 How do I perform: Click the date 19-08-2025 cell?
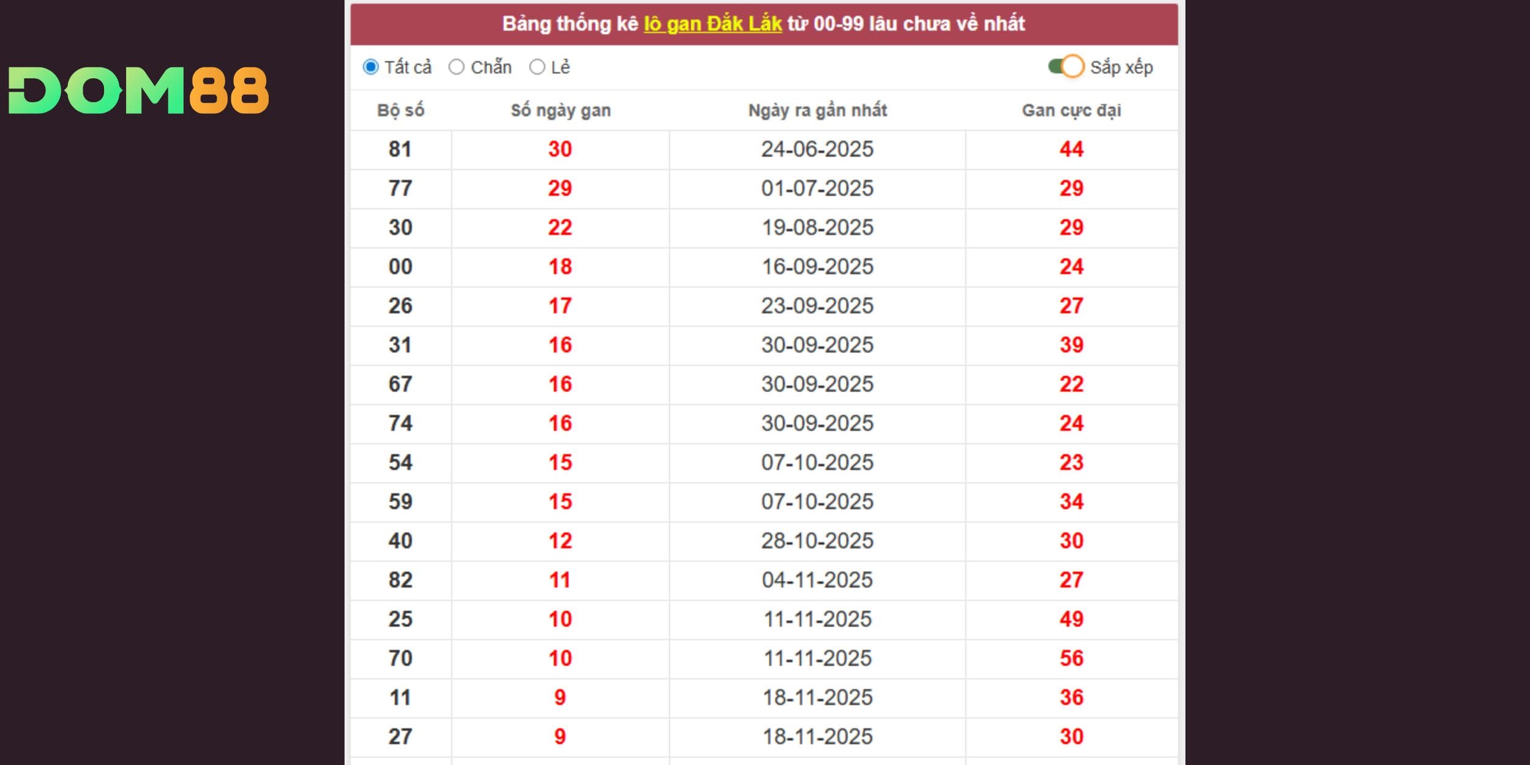[817, 228]
